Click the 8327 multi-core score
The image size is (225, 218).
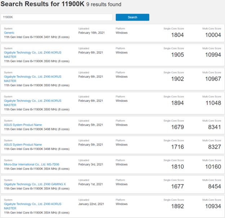pos(214,147)
